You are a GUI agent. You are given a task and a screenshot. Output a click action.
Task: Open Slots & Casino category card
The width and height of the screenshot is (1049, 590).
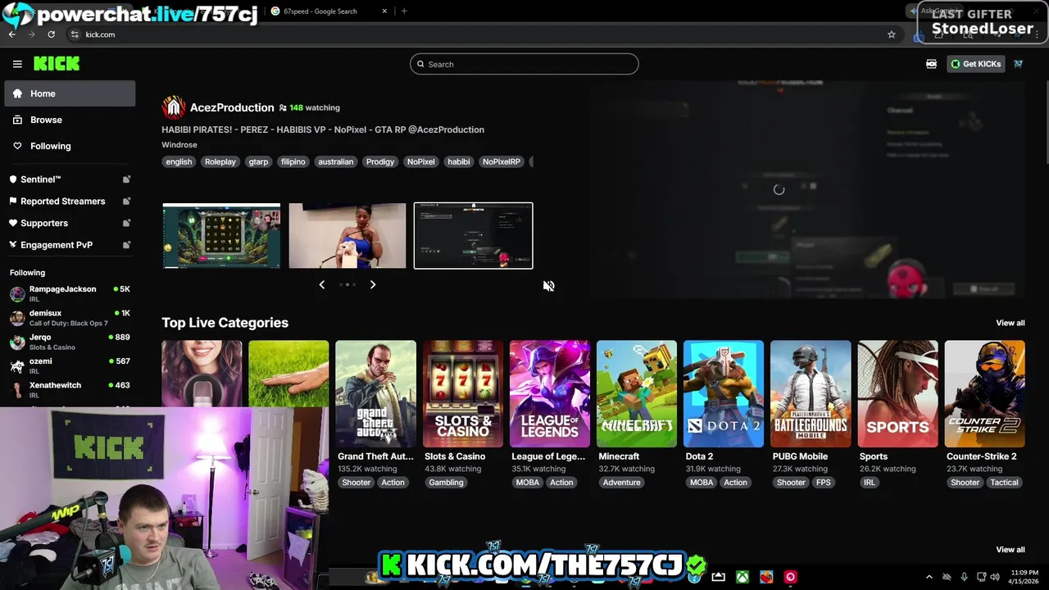tap(462, 394)
